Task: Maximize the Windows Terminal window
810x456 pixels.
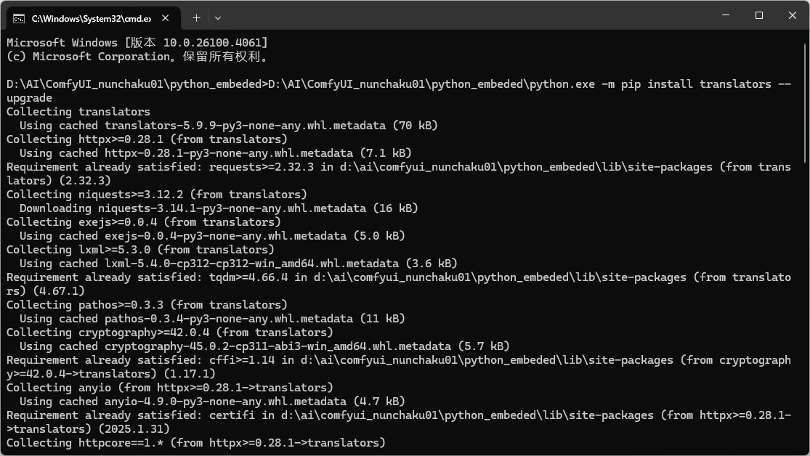Action: click(758, 15)
